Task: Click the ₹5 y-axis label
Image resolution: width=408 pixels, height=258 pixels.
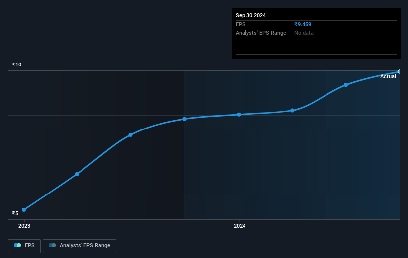Action: point(15,213)
